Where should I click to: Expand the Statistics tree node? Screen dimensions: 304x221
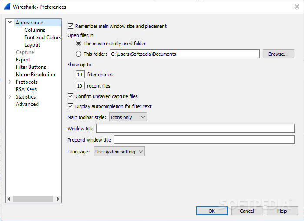point(10,97)
